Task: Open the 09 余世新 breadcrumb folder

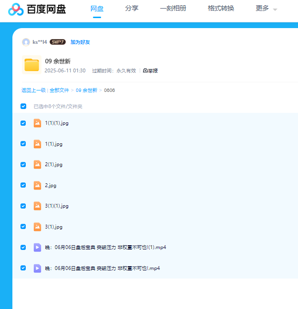Action: (x=86, y=90)
